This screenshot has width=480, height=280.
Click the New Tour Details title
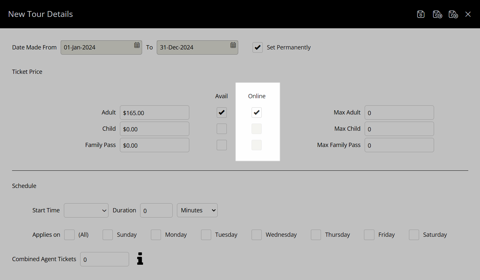(40, 14)
